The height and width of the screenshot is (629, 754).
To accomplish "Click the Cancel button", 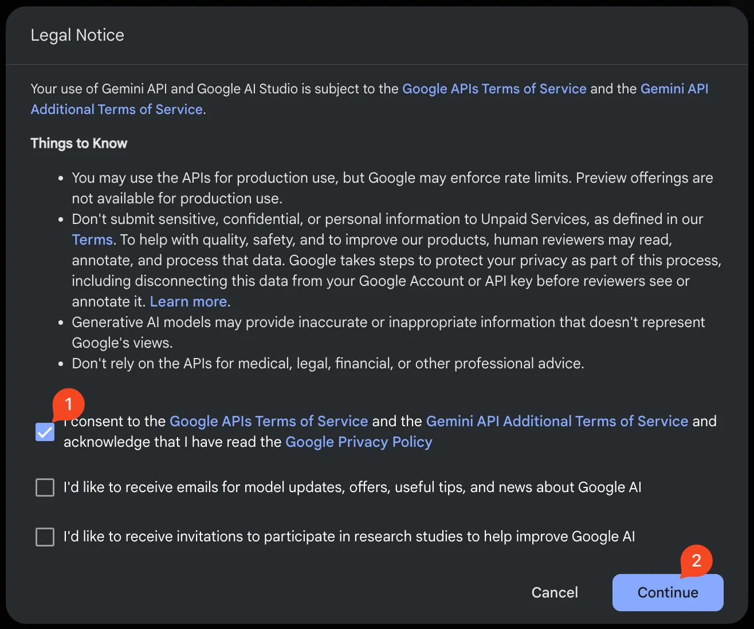I will click(555, 592).
